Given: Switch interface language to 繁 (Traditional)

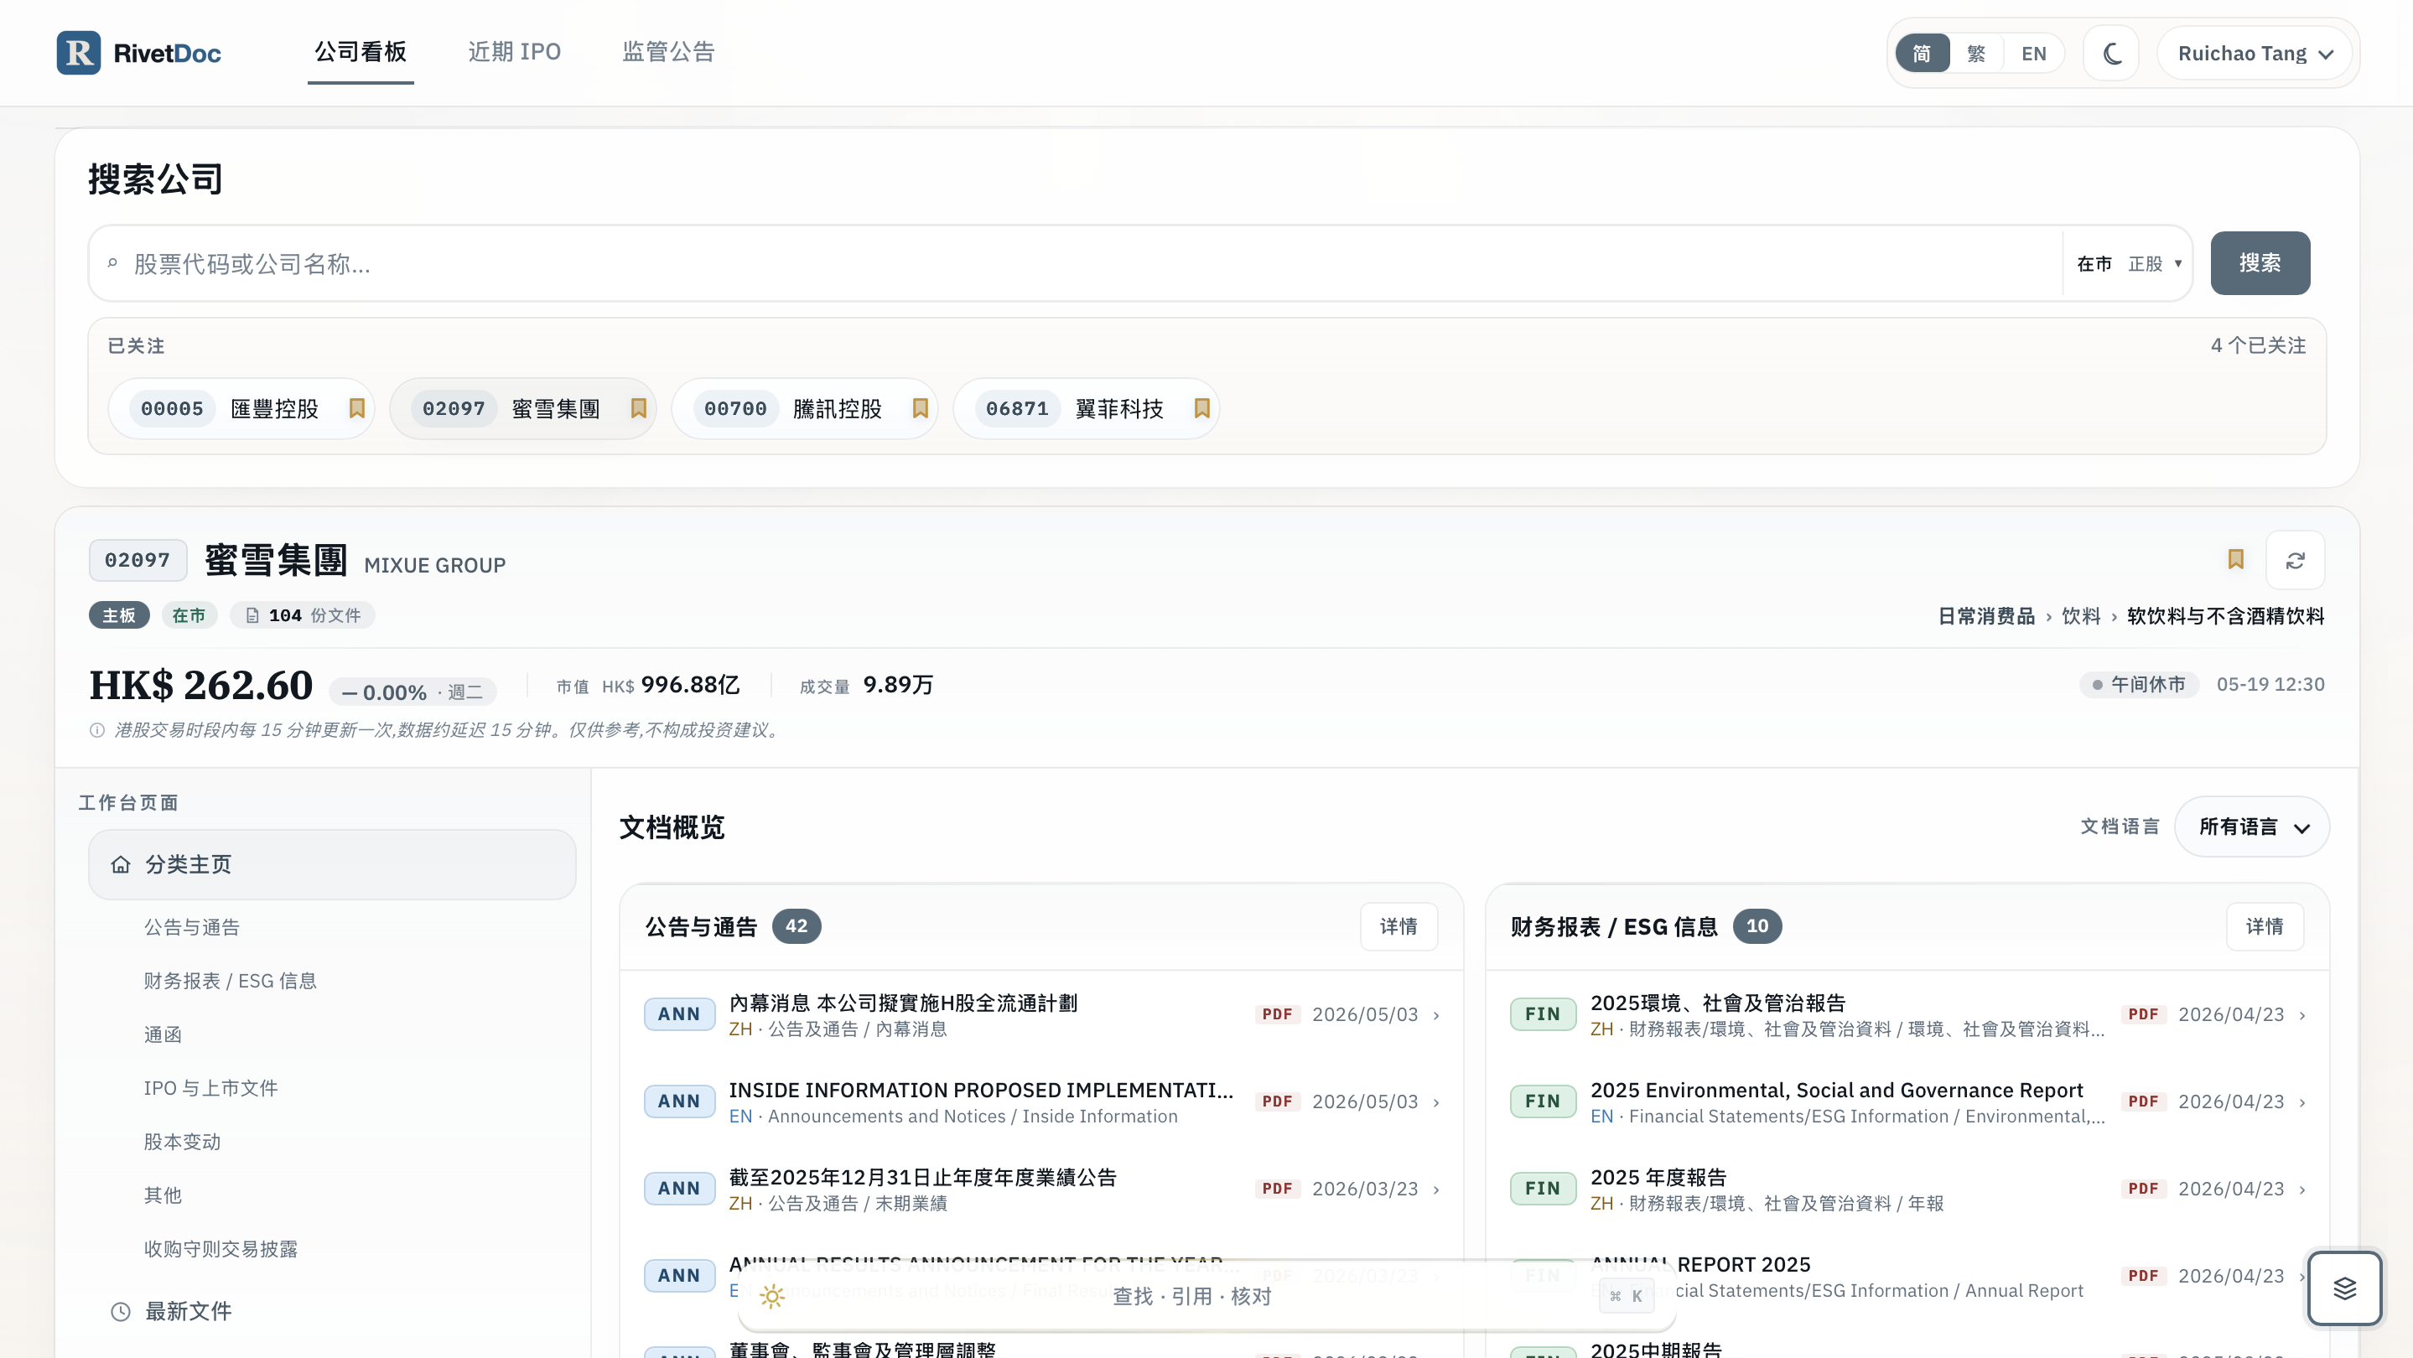Looking at the screenshot, I should pos(1976,54).
